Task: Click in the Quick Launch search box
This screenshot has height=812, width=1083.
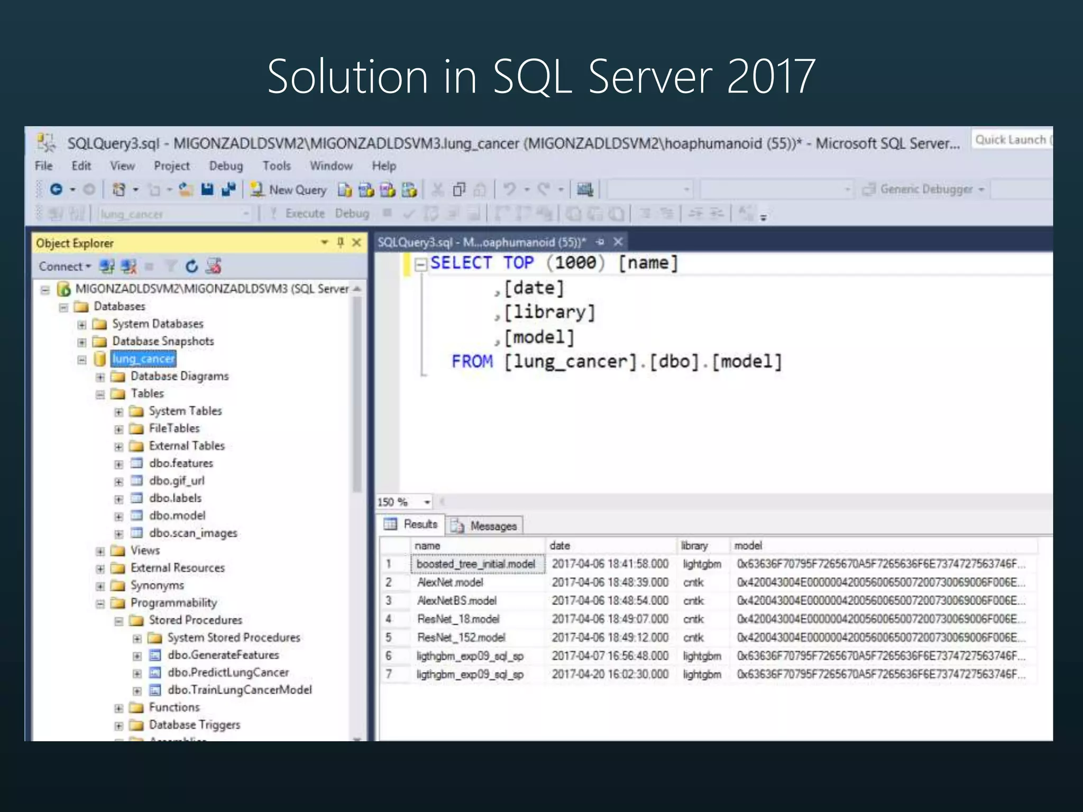Action: [x=1012, y=140]
